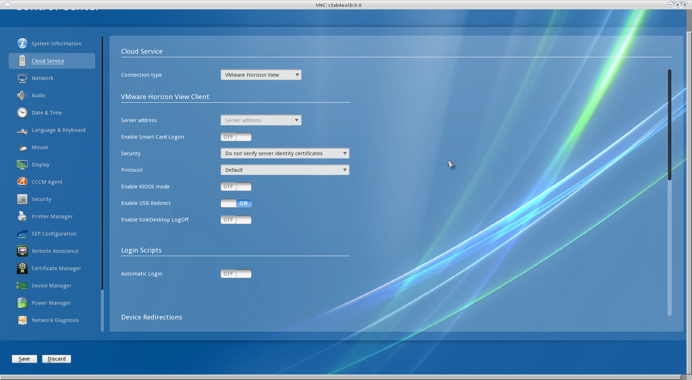Click the System Information icon

22,44
